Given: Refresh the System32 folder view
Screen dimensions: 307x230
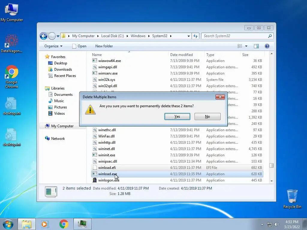Looking at the screenshot, I should [195, 36].
